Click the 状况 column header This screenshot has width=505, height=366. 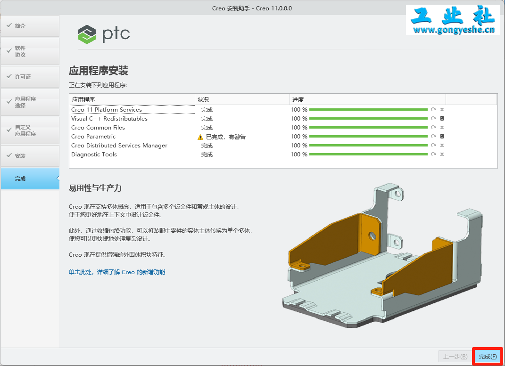(x=242, y=100)
